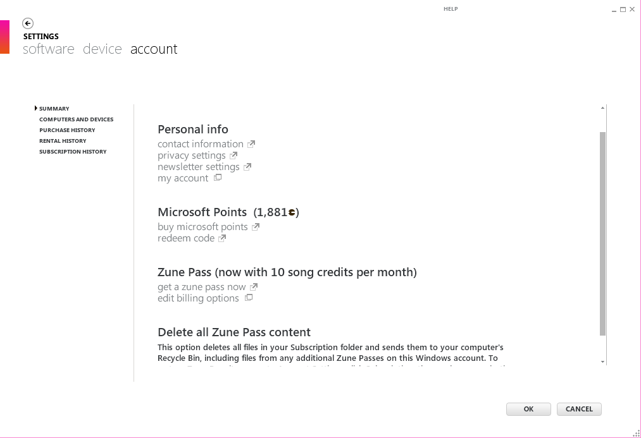Click external link icon beside privacy settings
Viewport: 641px width, 438px height.
(233, 155)
